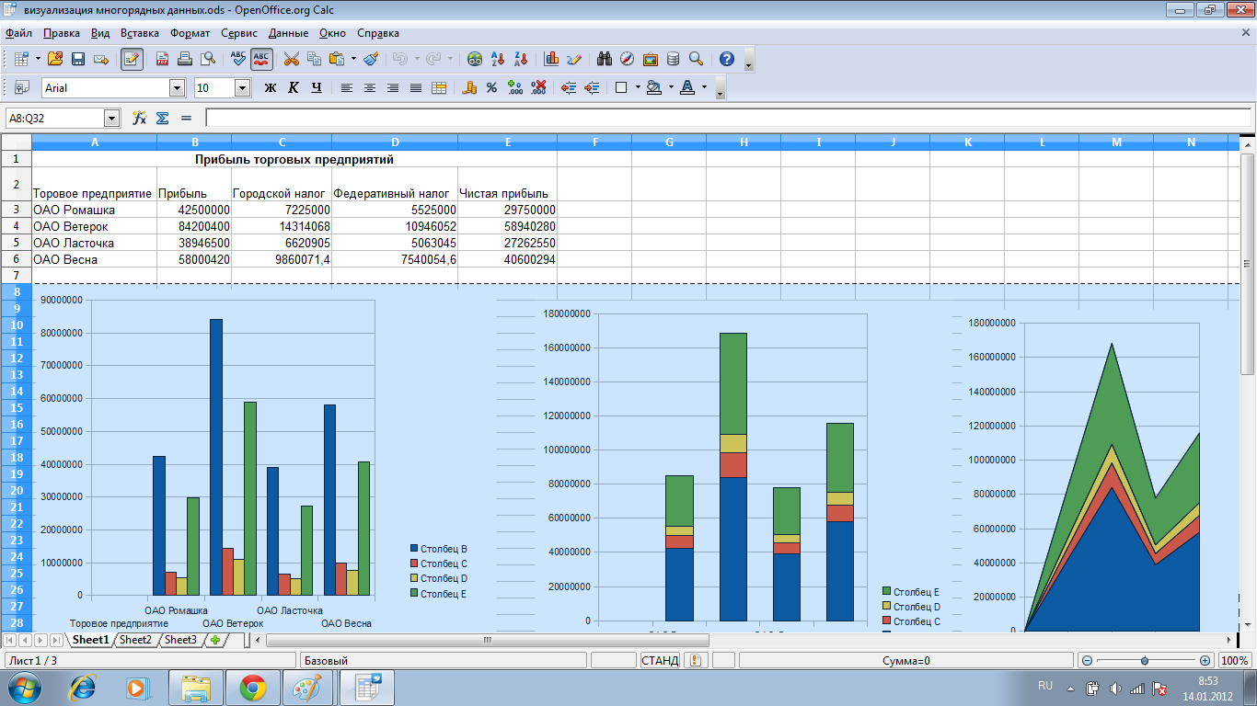
Task: Insert a chart
Action: tap(551, 59)
